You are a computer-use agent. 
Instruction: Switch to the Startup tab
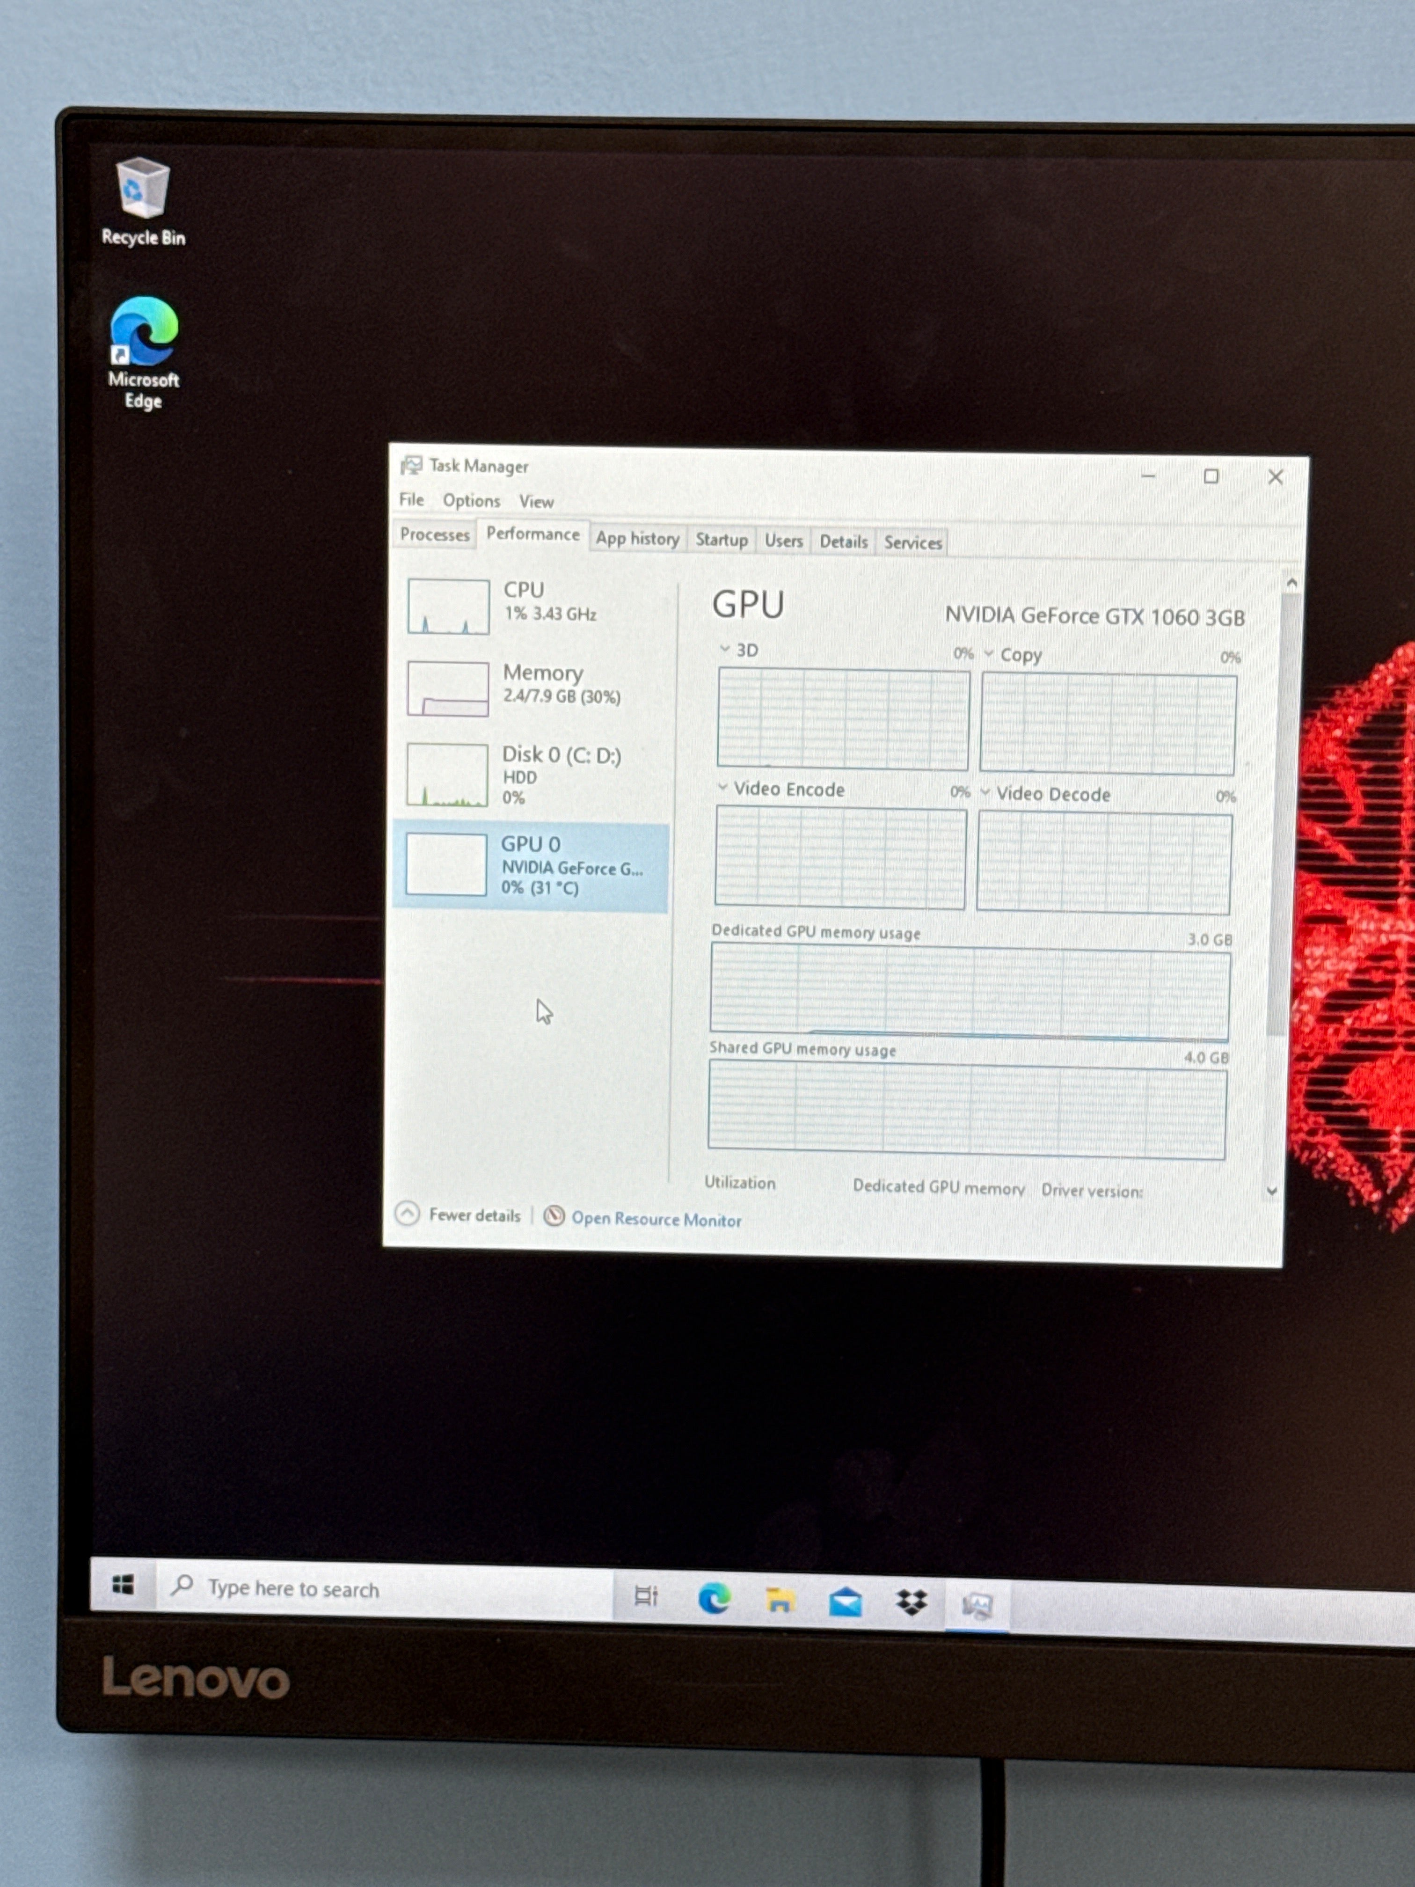(x=722, y=540)
